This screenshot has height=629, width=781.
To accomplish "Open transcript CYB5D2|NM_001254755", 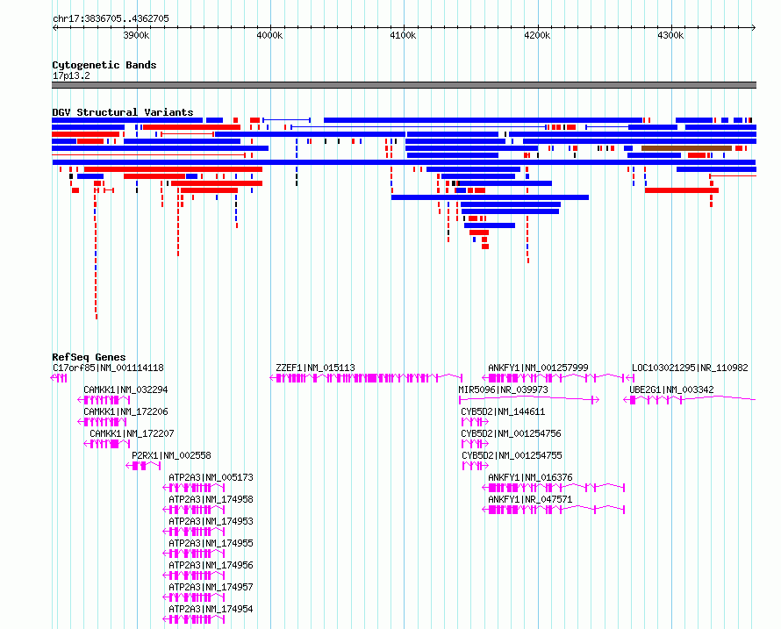I will tap(512, 455).
